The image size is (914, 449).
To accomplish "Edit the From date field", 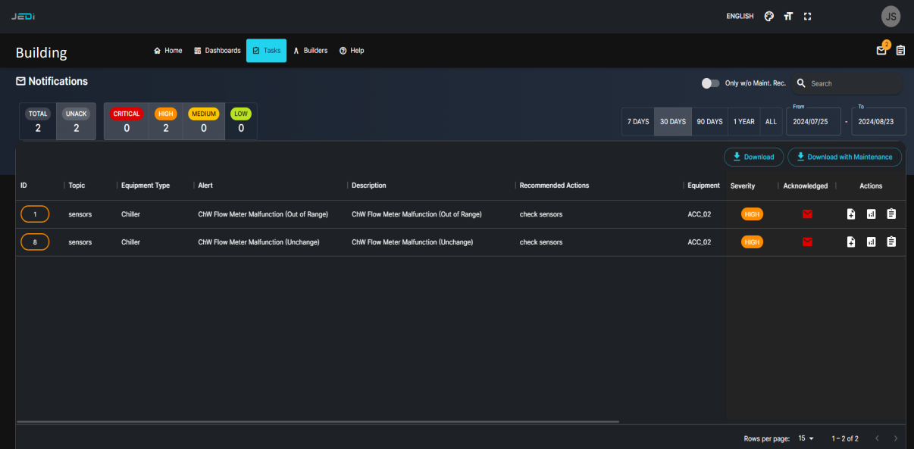I will pos(814,121).
